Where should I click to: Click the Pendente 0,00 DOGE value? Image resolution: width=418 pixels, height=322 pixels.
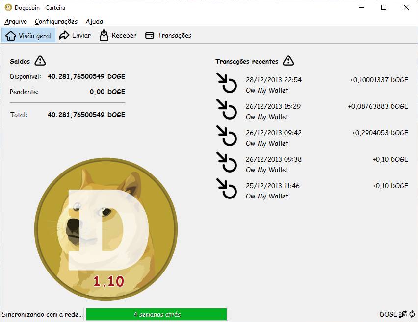pyautogui.click(x=107, y=92)
